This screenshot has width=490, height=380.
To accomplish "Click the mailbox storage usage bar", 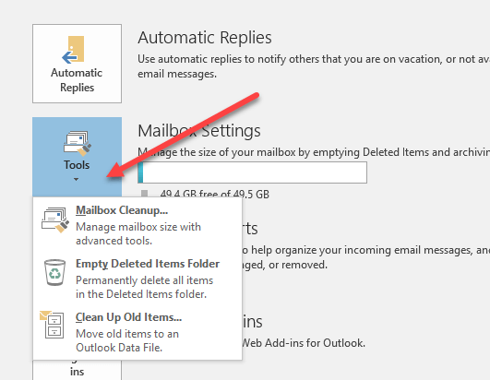I will pos(252,172).
